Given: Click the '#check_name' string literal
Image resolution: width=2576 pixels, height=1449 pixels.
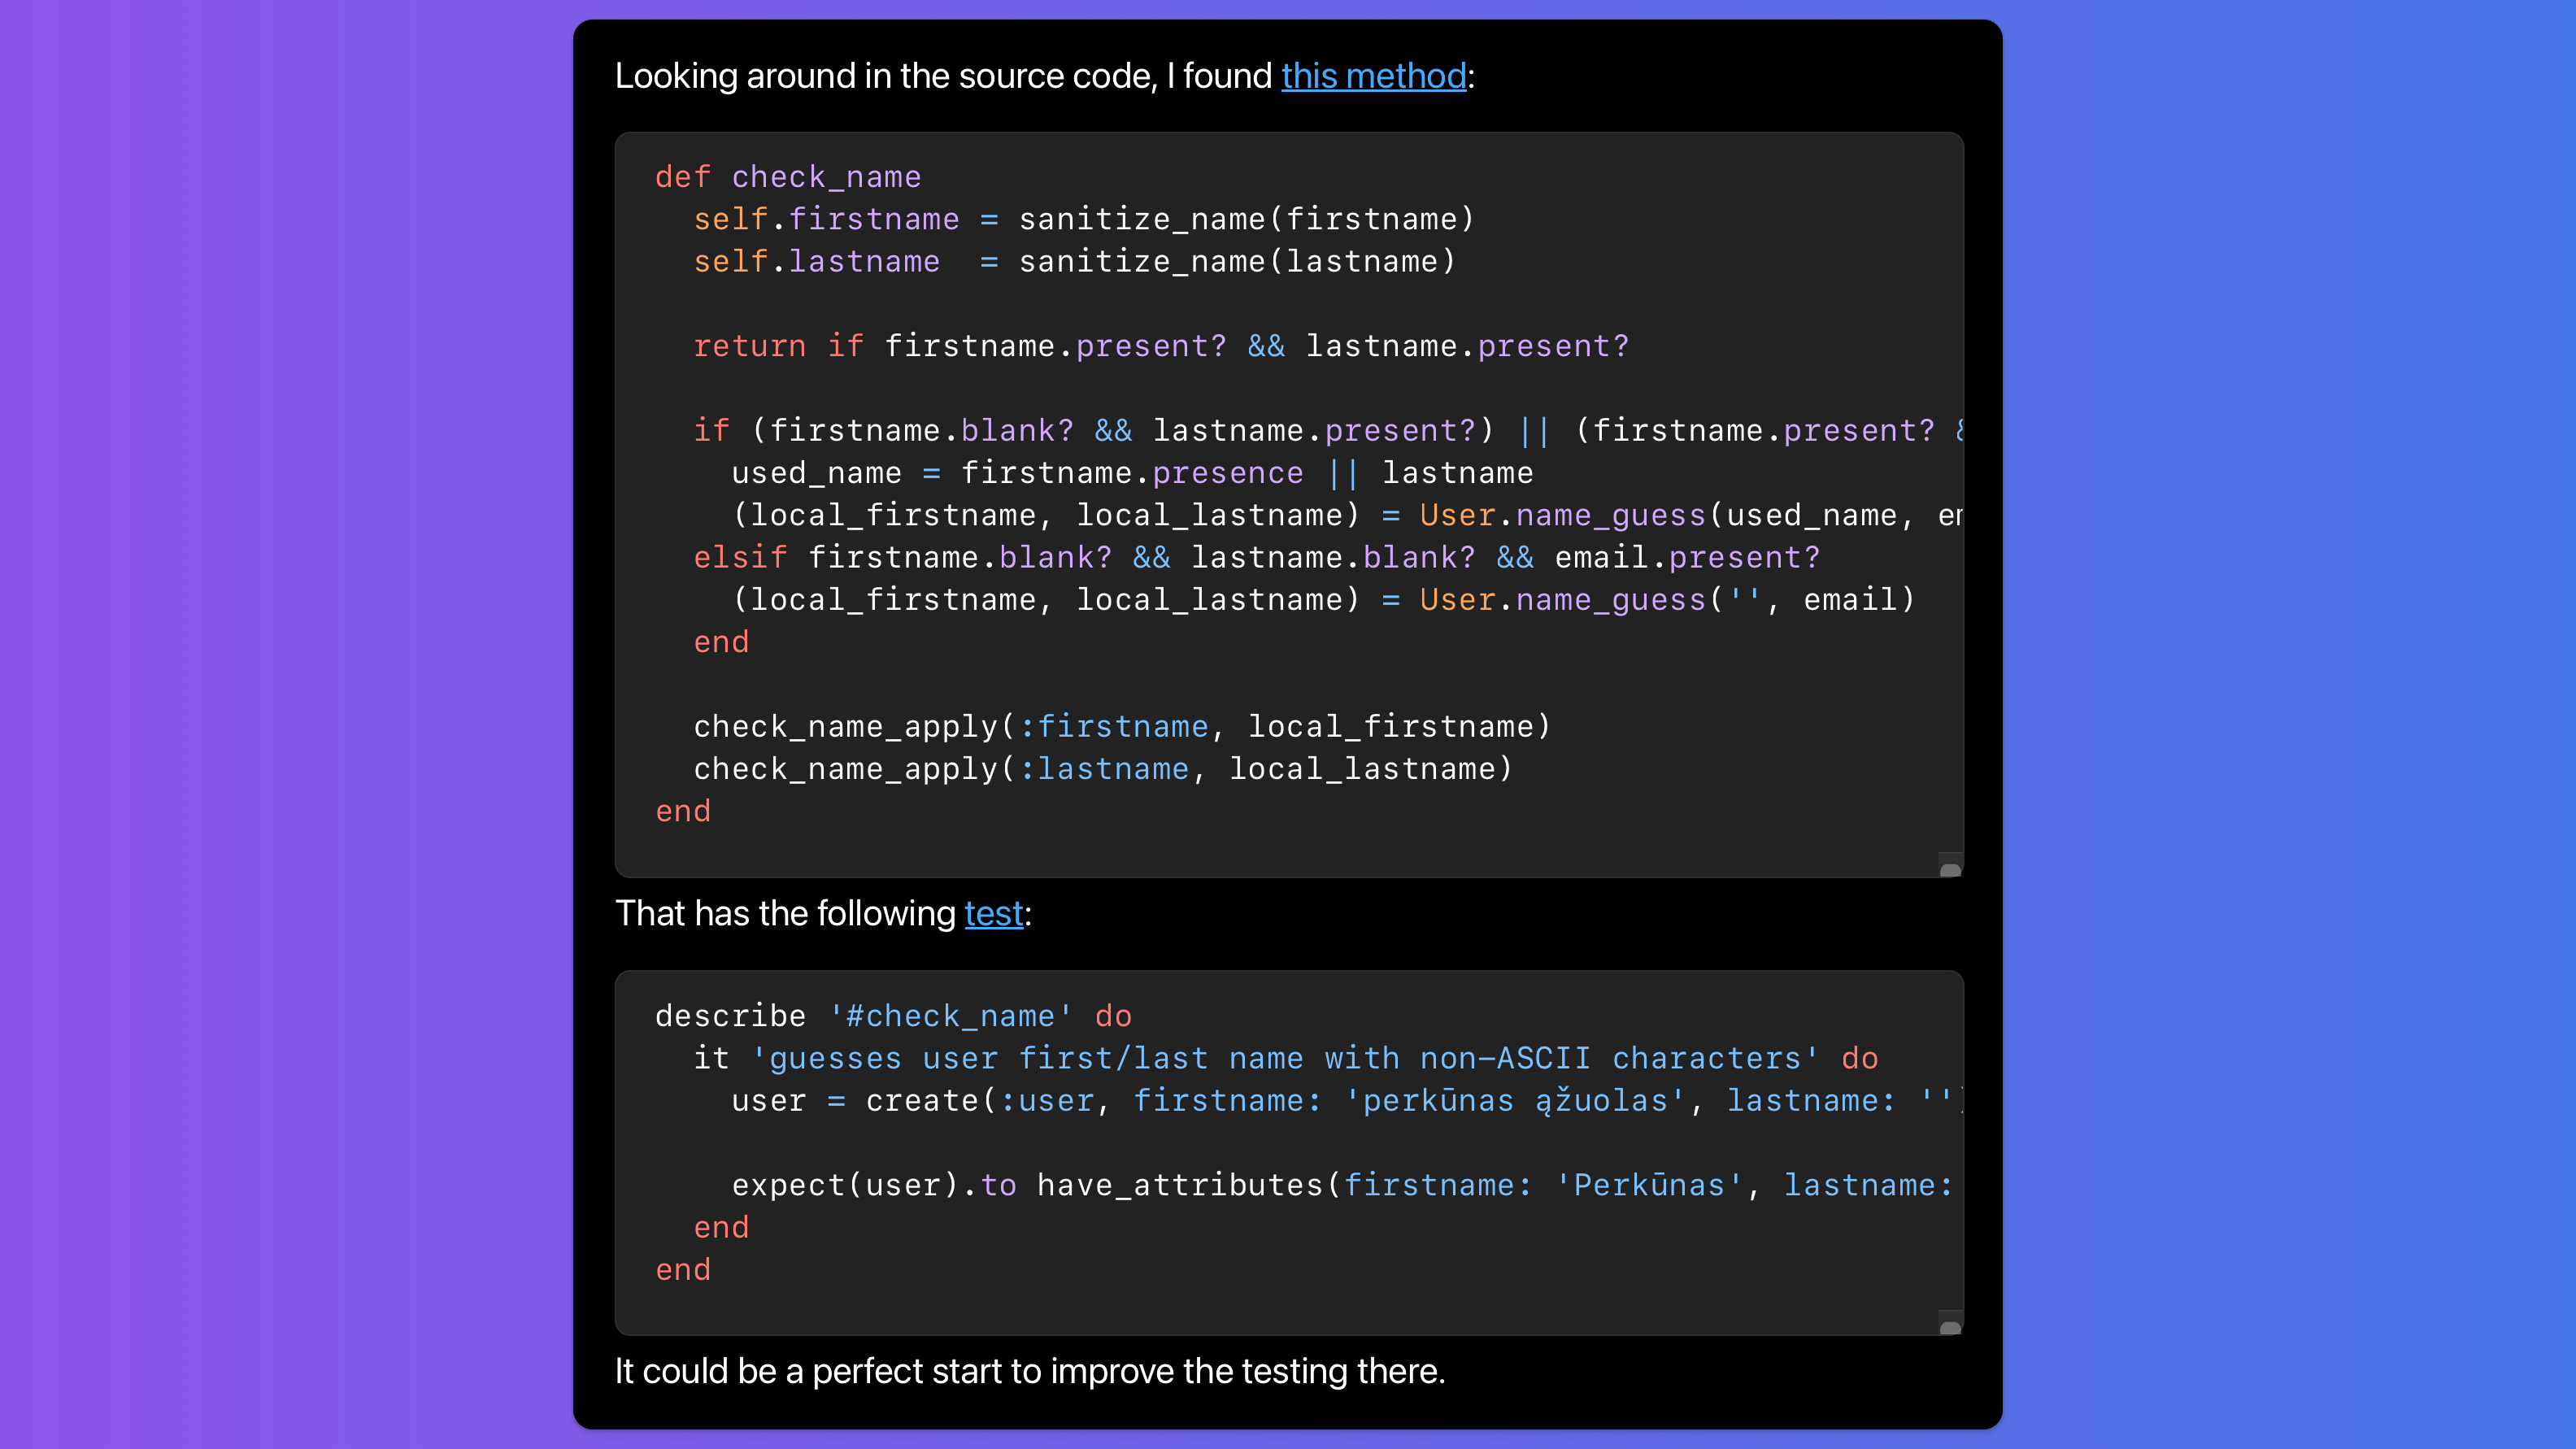Looking at the screenshot, I should coord(950,1016).
